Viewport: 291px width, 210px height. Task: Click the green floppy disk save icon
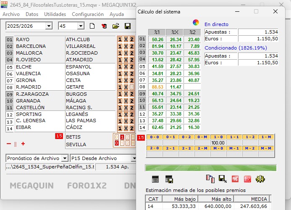point(127,26)
